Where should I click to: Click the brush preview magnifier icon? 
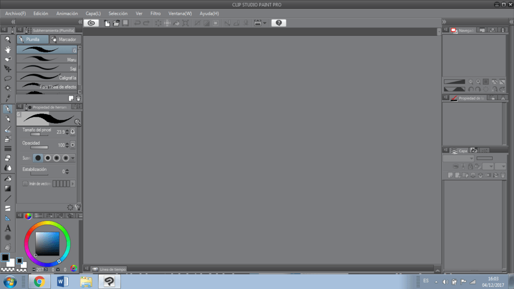pos(77,122)
